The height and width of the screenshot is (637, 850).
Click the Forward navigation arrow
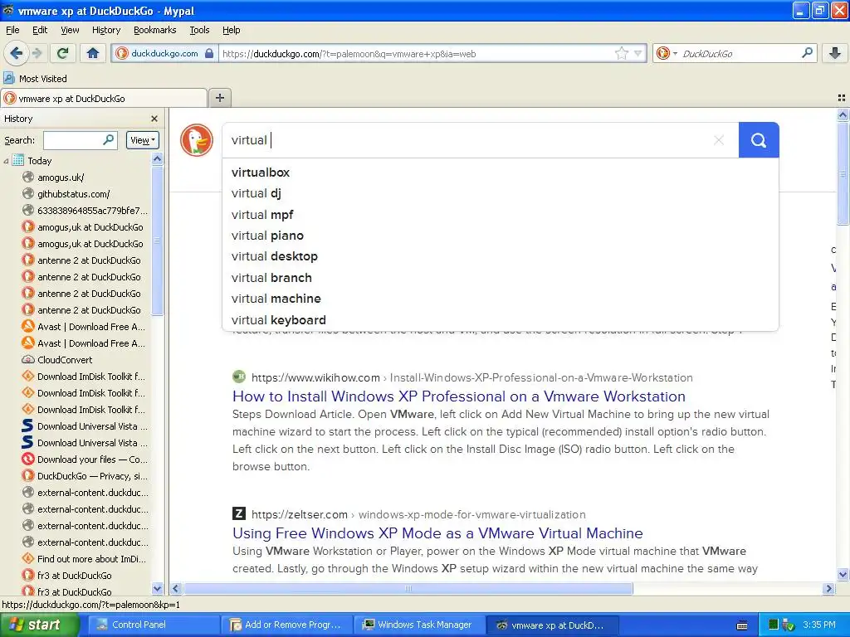[37, 53]
